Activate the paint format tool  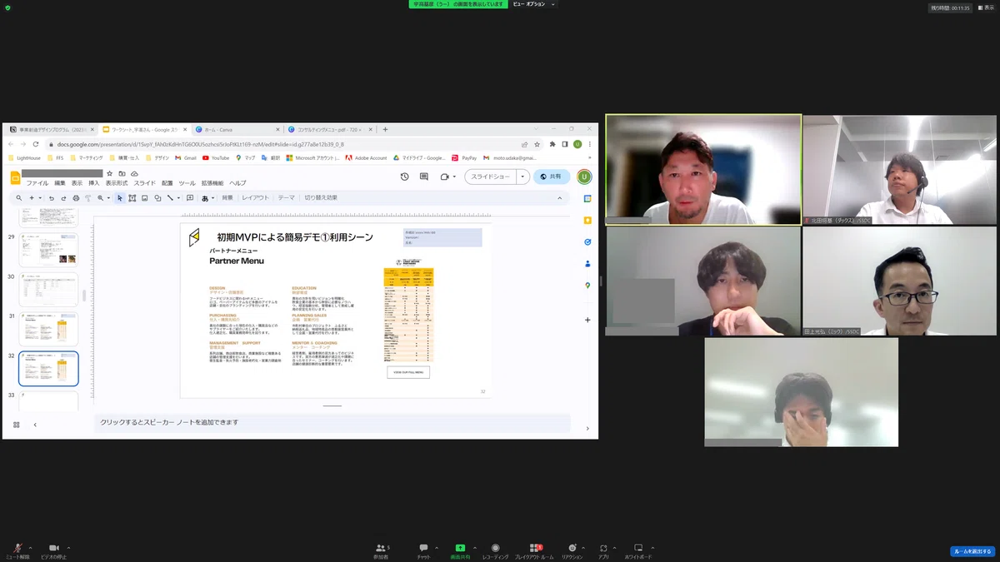[x=87, y=198]
